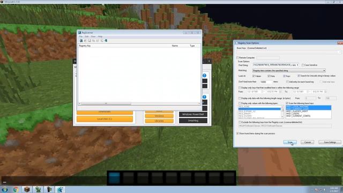The image size is (343, 193).
Task: Enable Add entry for each found key
Action: click(x=288, y=82)
